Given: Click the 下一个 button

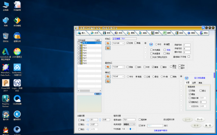Looking at the screenshot, I should (200, 120).
